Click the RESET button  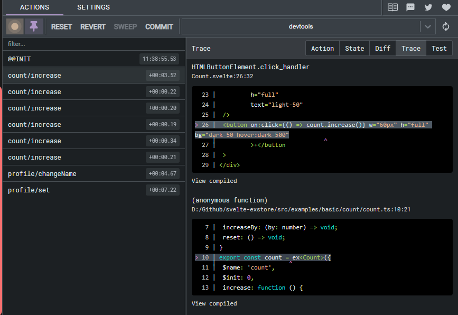61,26
